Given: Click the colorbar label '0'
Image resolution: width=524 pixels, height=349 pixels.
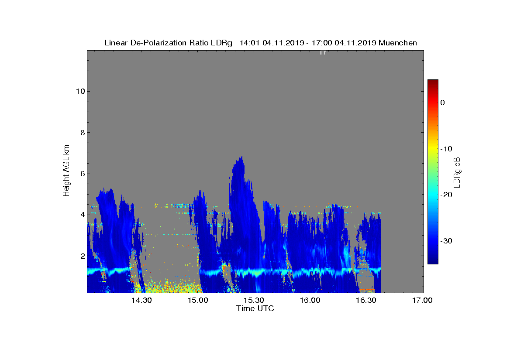Looking at the screenshot, I should click(442, 103).
